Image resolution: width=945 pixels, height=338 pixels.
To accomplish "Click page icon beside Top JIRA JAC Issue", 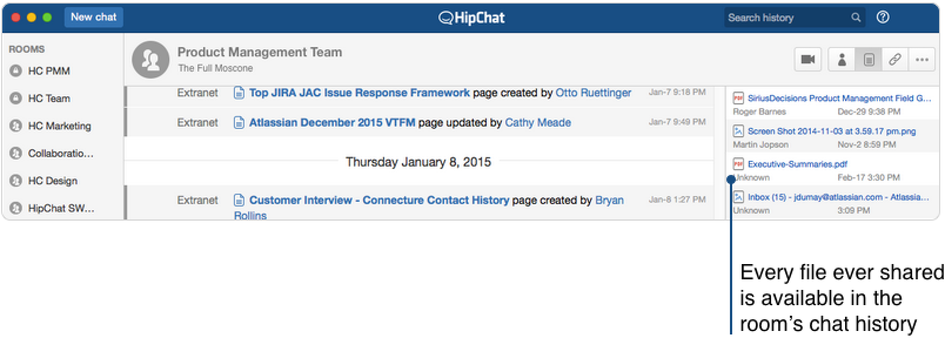I will point(239,93).
